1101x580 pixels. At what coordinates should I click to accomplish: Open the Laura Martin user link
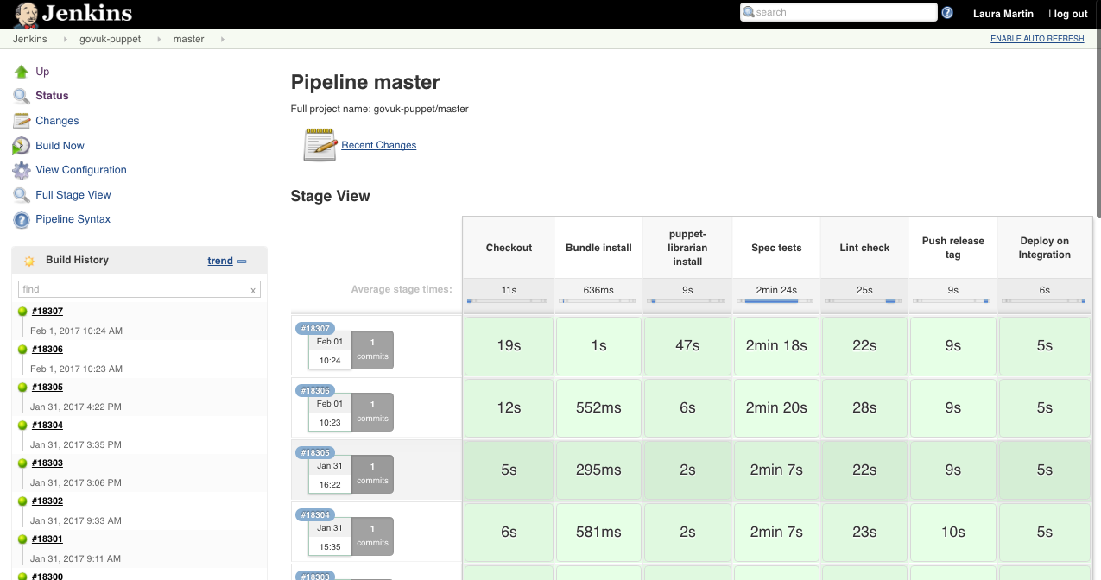click(1003, 14)
